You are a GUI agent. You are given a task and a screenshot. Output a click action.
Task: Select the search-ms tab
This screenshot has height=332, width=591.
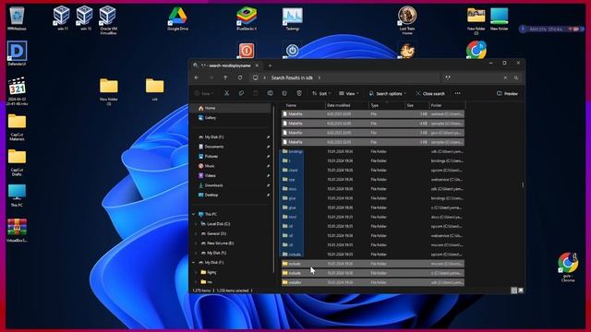pos(226,65)
